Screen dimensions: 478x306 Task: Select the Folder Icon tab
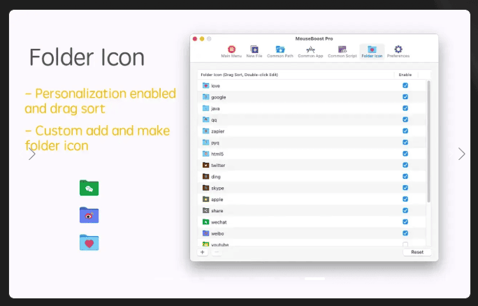(x=372, y=52)
